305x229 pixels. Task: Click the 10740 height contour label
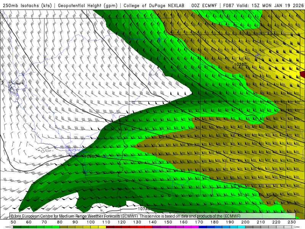pos(144,209)
